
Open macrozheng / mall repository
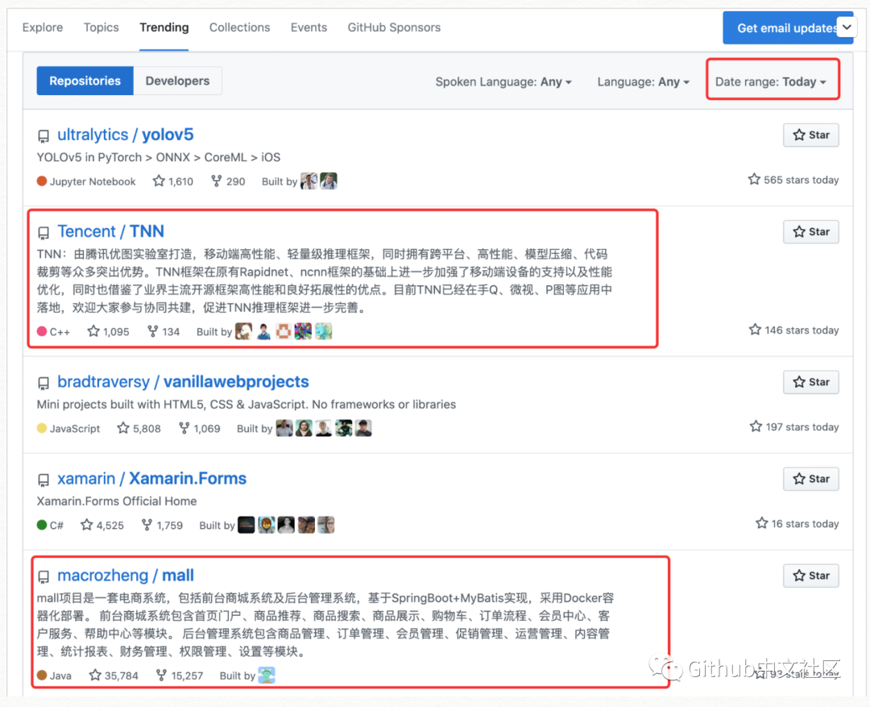pos(126,575)
